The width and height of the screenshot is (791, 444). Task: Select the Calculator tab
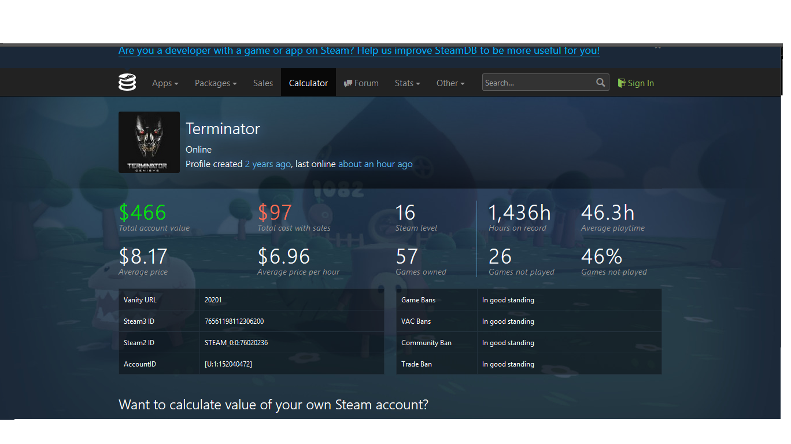[308, 83]
